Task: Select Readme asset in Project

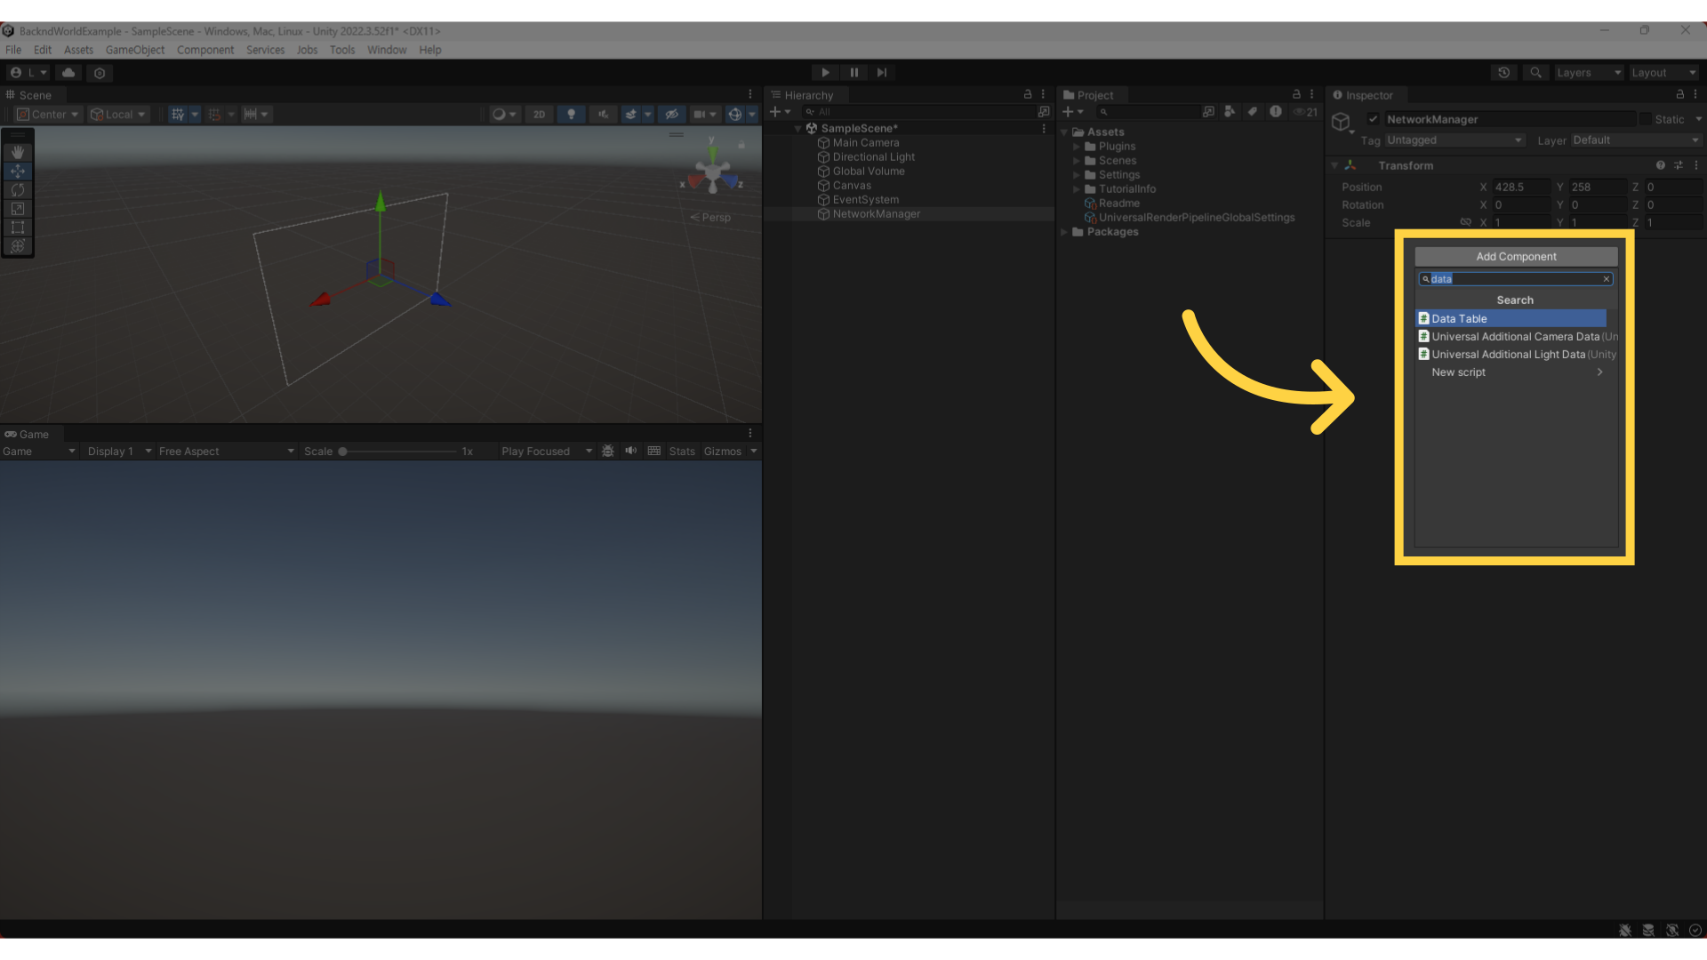Action: click(1118, 204)
